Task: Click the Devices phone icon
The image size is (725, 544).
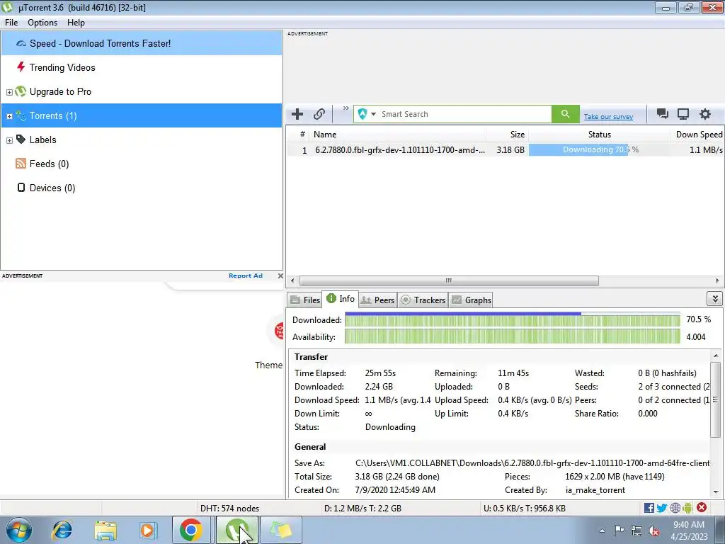Action: point(21,187)
